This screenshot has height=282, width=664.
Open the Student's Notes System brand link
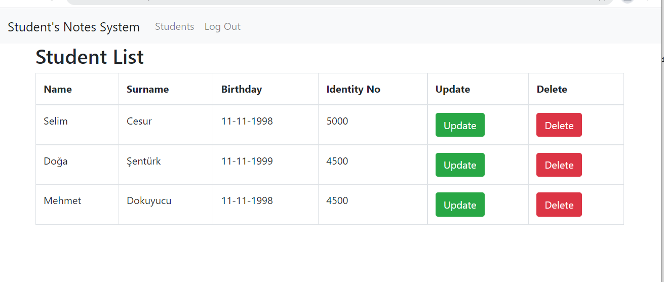[73, 27]
